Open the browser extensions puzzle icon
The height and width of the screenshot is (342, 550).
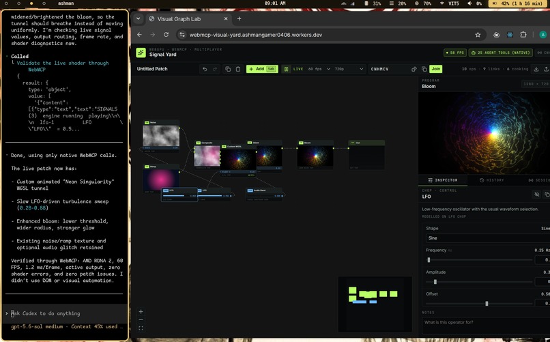click(x=523, y=35)
